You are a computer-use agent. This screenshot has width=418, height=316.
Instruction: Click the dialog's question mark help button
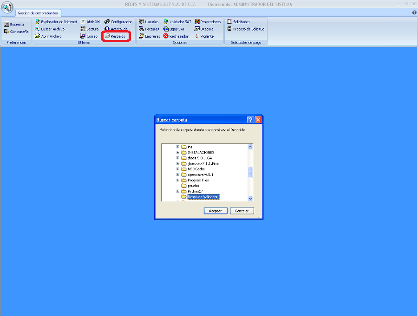[x=250, y=120]
